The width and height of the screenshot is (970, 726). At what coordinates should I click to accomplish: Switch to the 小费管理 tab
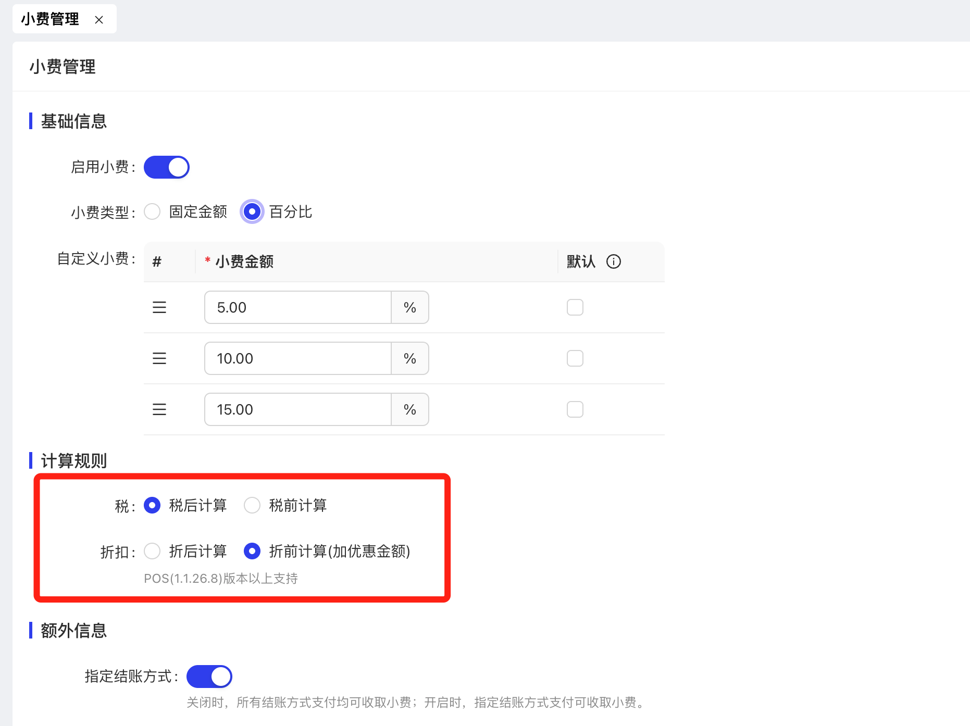51,19
